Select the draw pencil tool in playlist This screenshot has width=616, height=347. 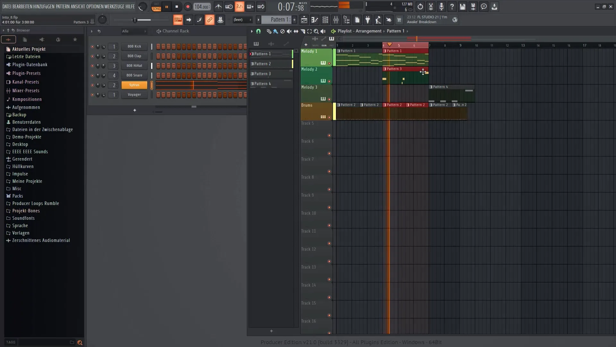[x=268, y=31]
